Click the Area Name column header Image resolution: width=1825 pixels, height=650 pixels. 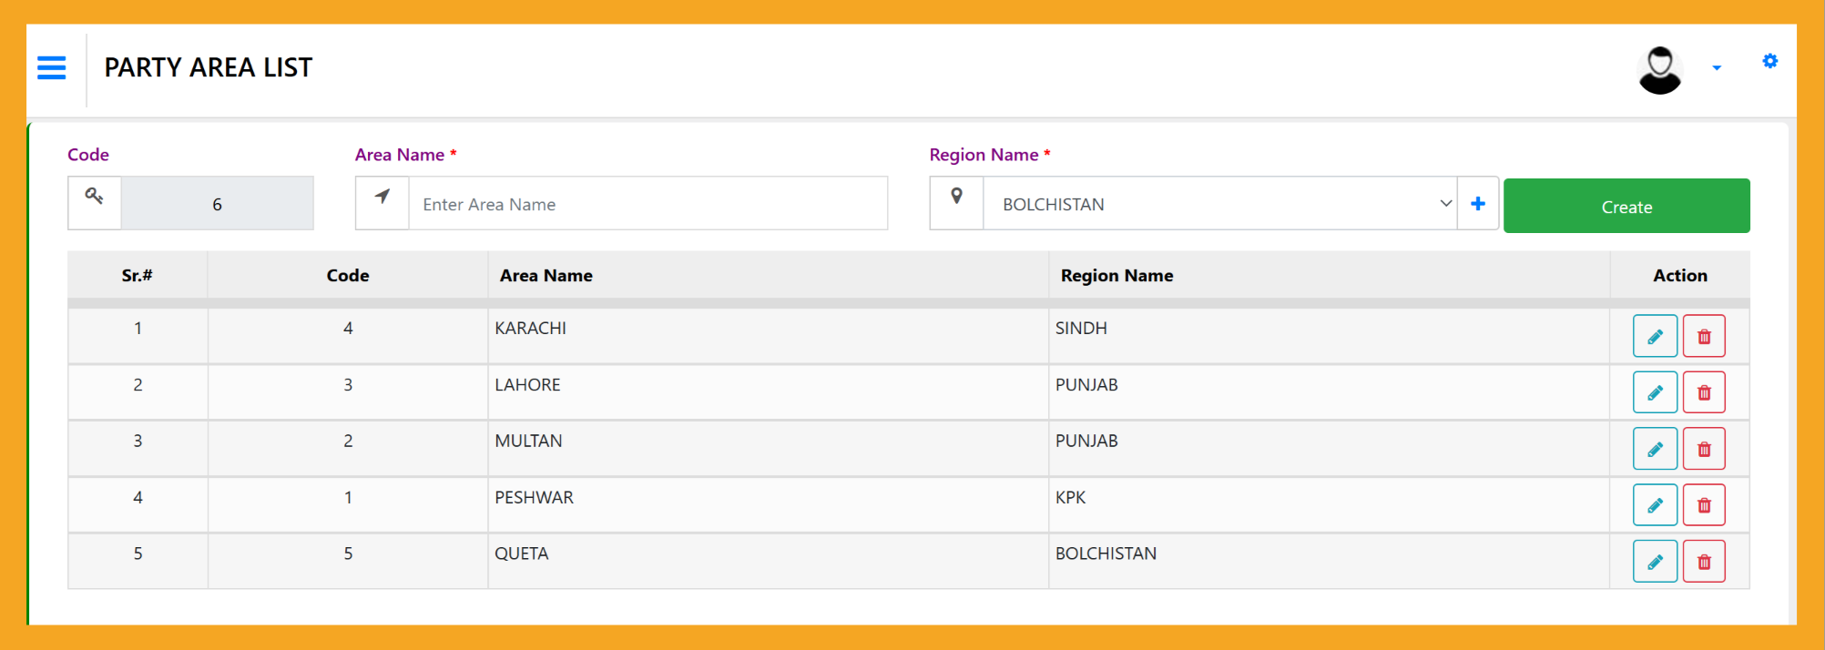point(546,276)
